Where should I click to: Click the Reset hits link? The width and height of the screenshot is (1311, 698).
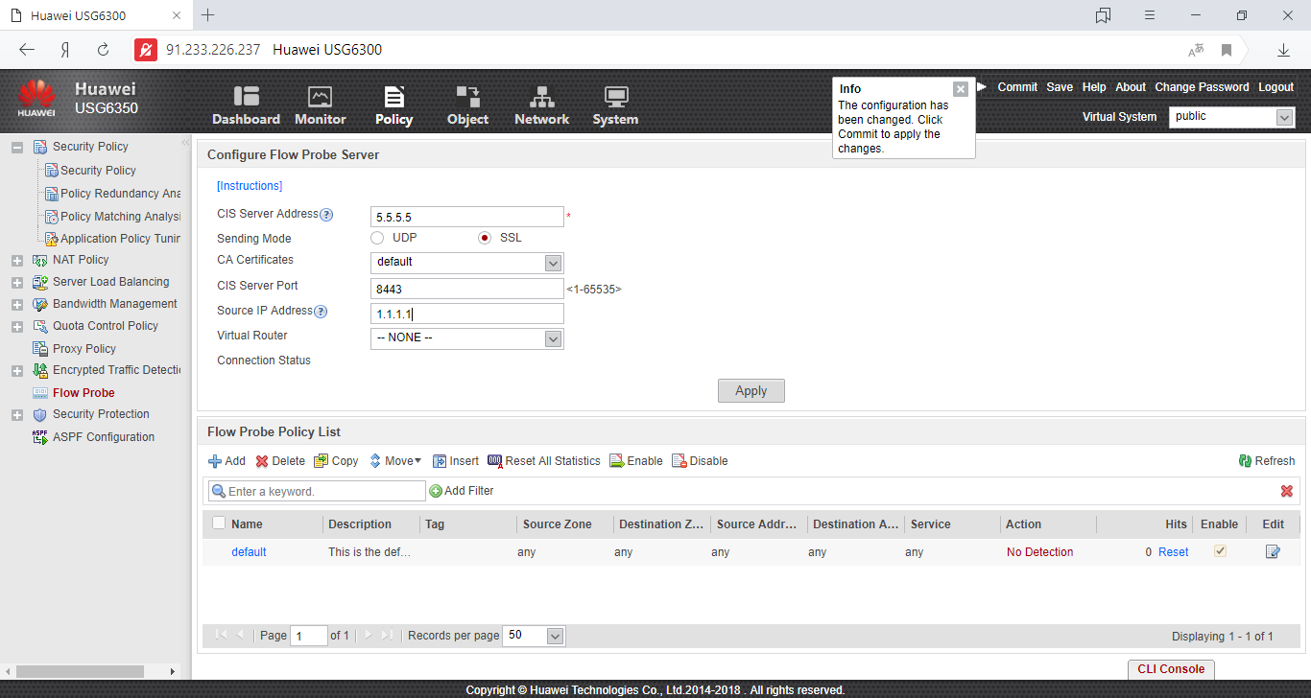pos(1173,552)
